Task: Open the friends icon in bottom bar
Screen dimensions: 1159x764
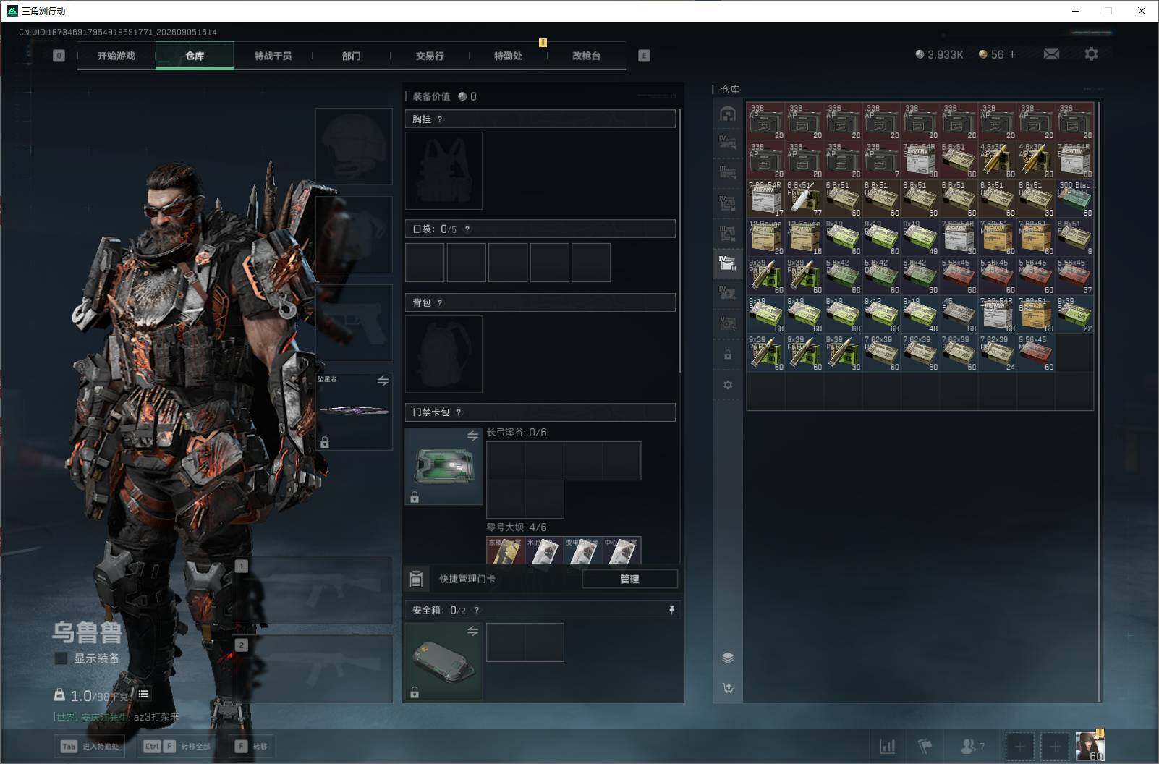Action: (972, 746)
